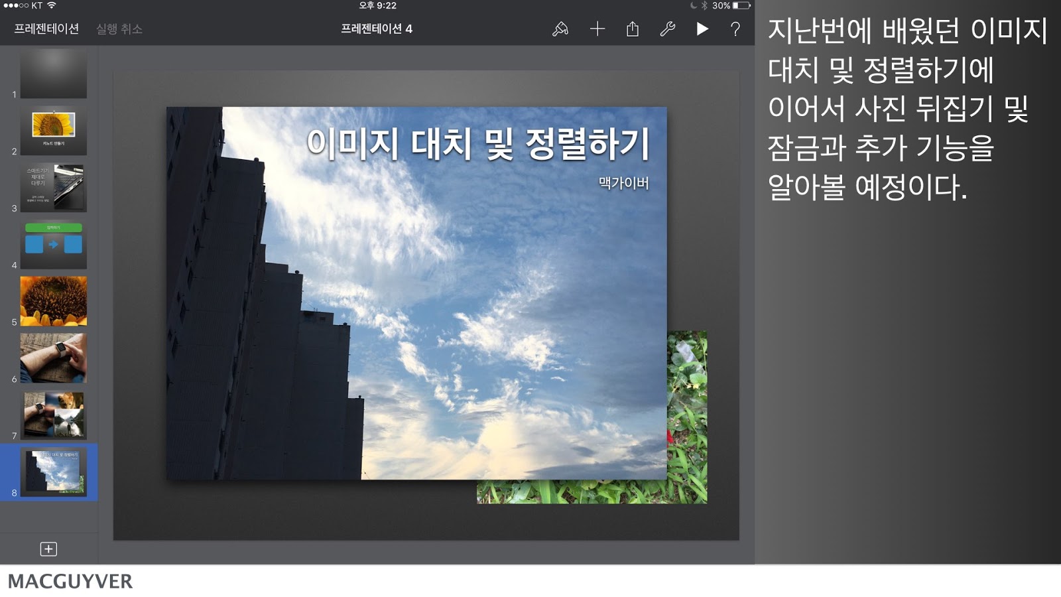Tap the plus icon to insert object

[597, 29]
